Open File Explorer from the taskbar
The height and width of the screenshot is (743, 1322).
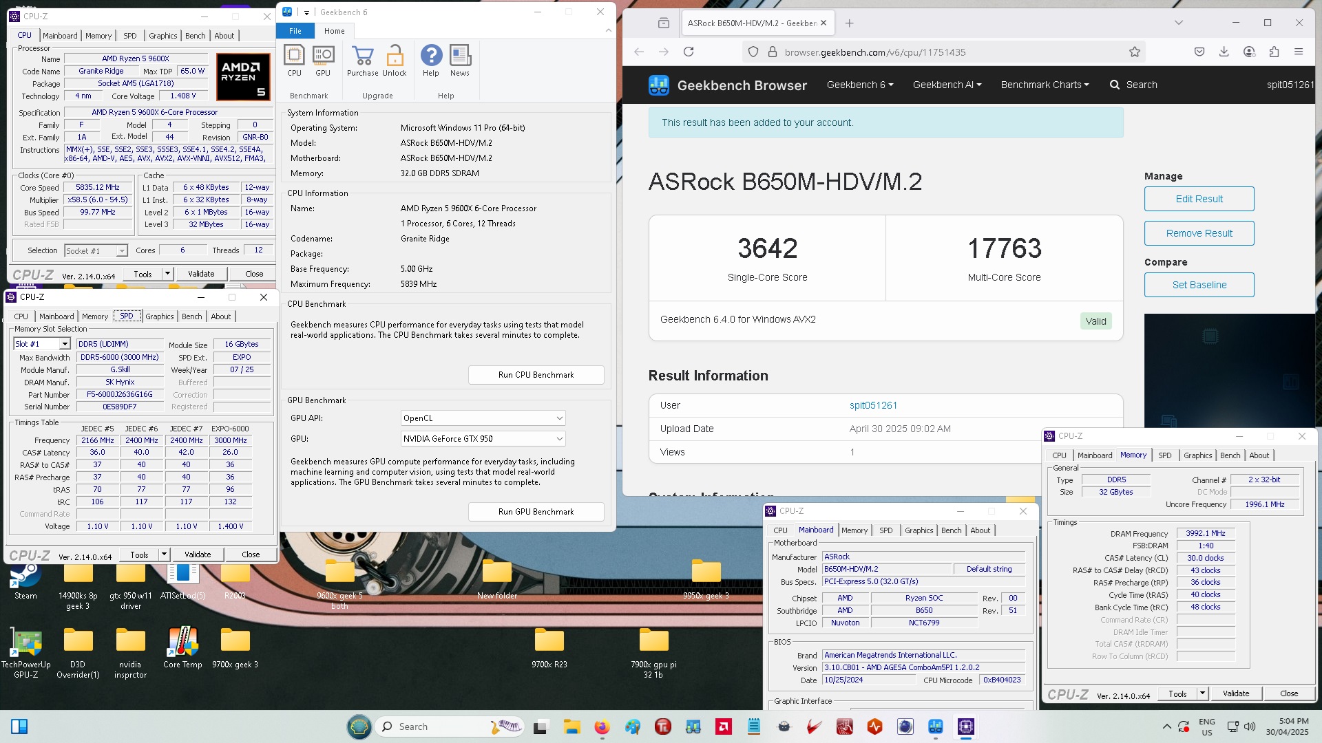point(571,726)
